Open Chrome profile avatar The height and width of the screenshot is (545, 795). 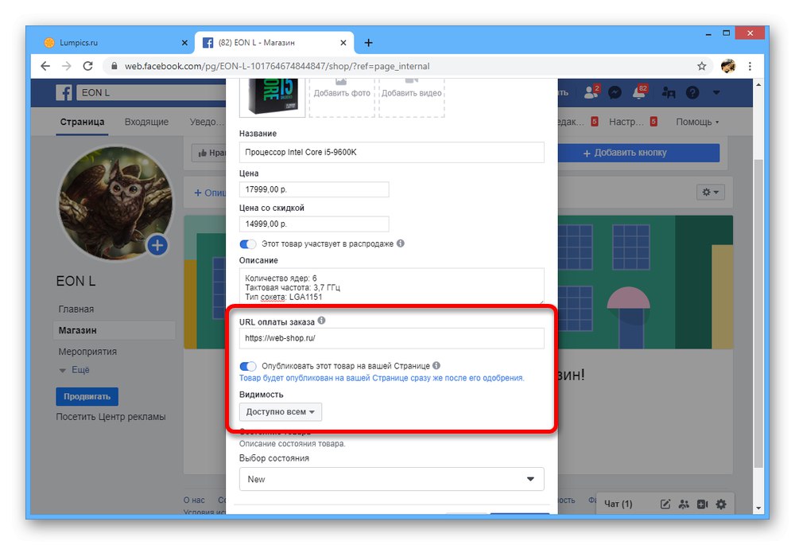[728, 66]
